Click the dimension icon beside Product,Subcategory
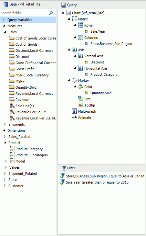The image size is (146, 236). click(12, 155)
